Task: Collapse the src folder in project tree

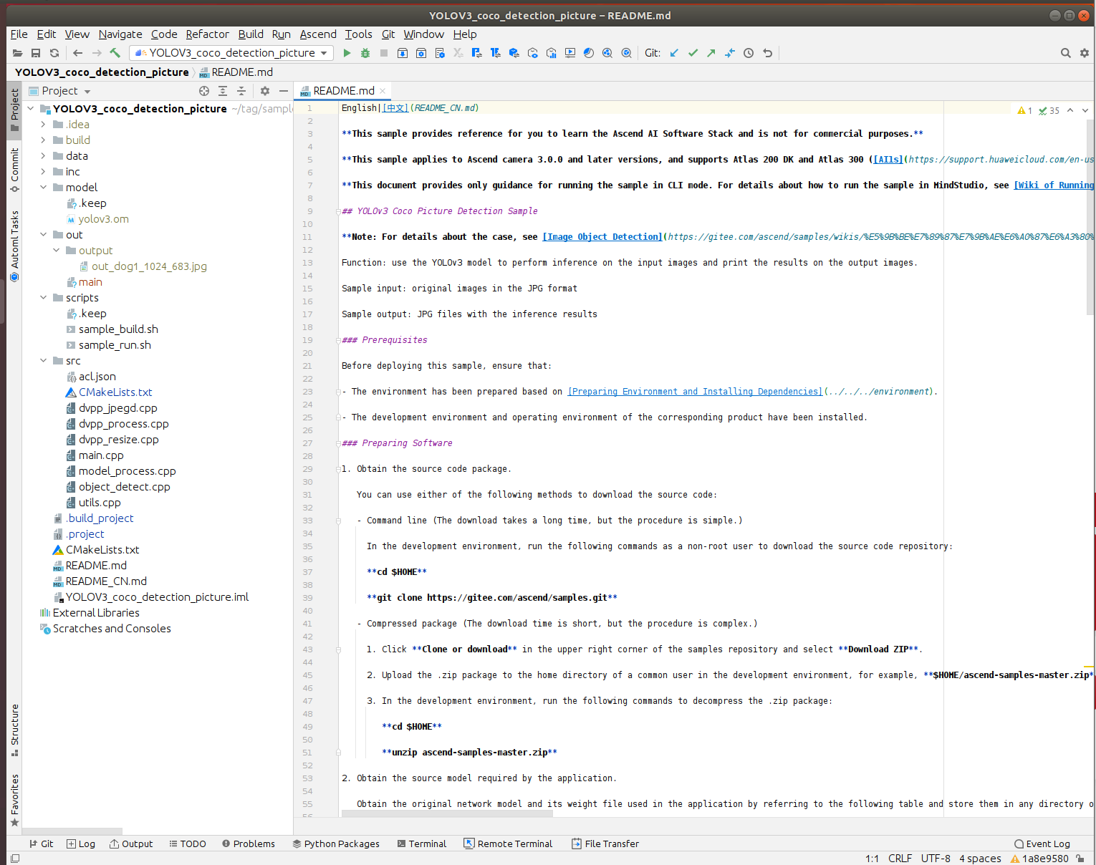Action: tap(43, 361)
